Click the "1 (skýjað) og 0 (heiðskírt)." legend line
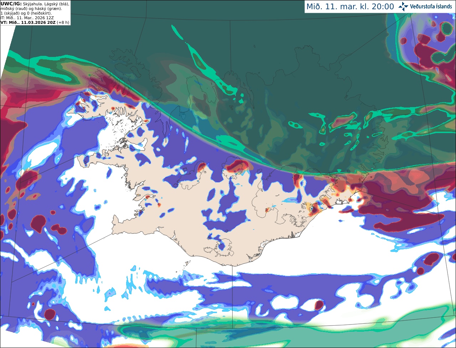 pos(26,13)
